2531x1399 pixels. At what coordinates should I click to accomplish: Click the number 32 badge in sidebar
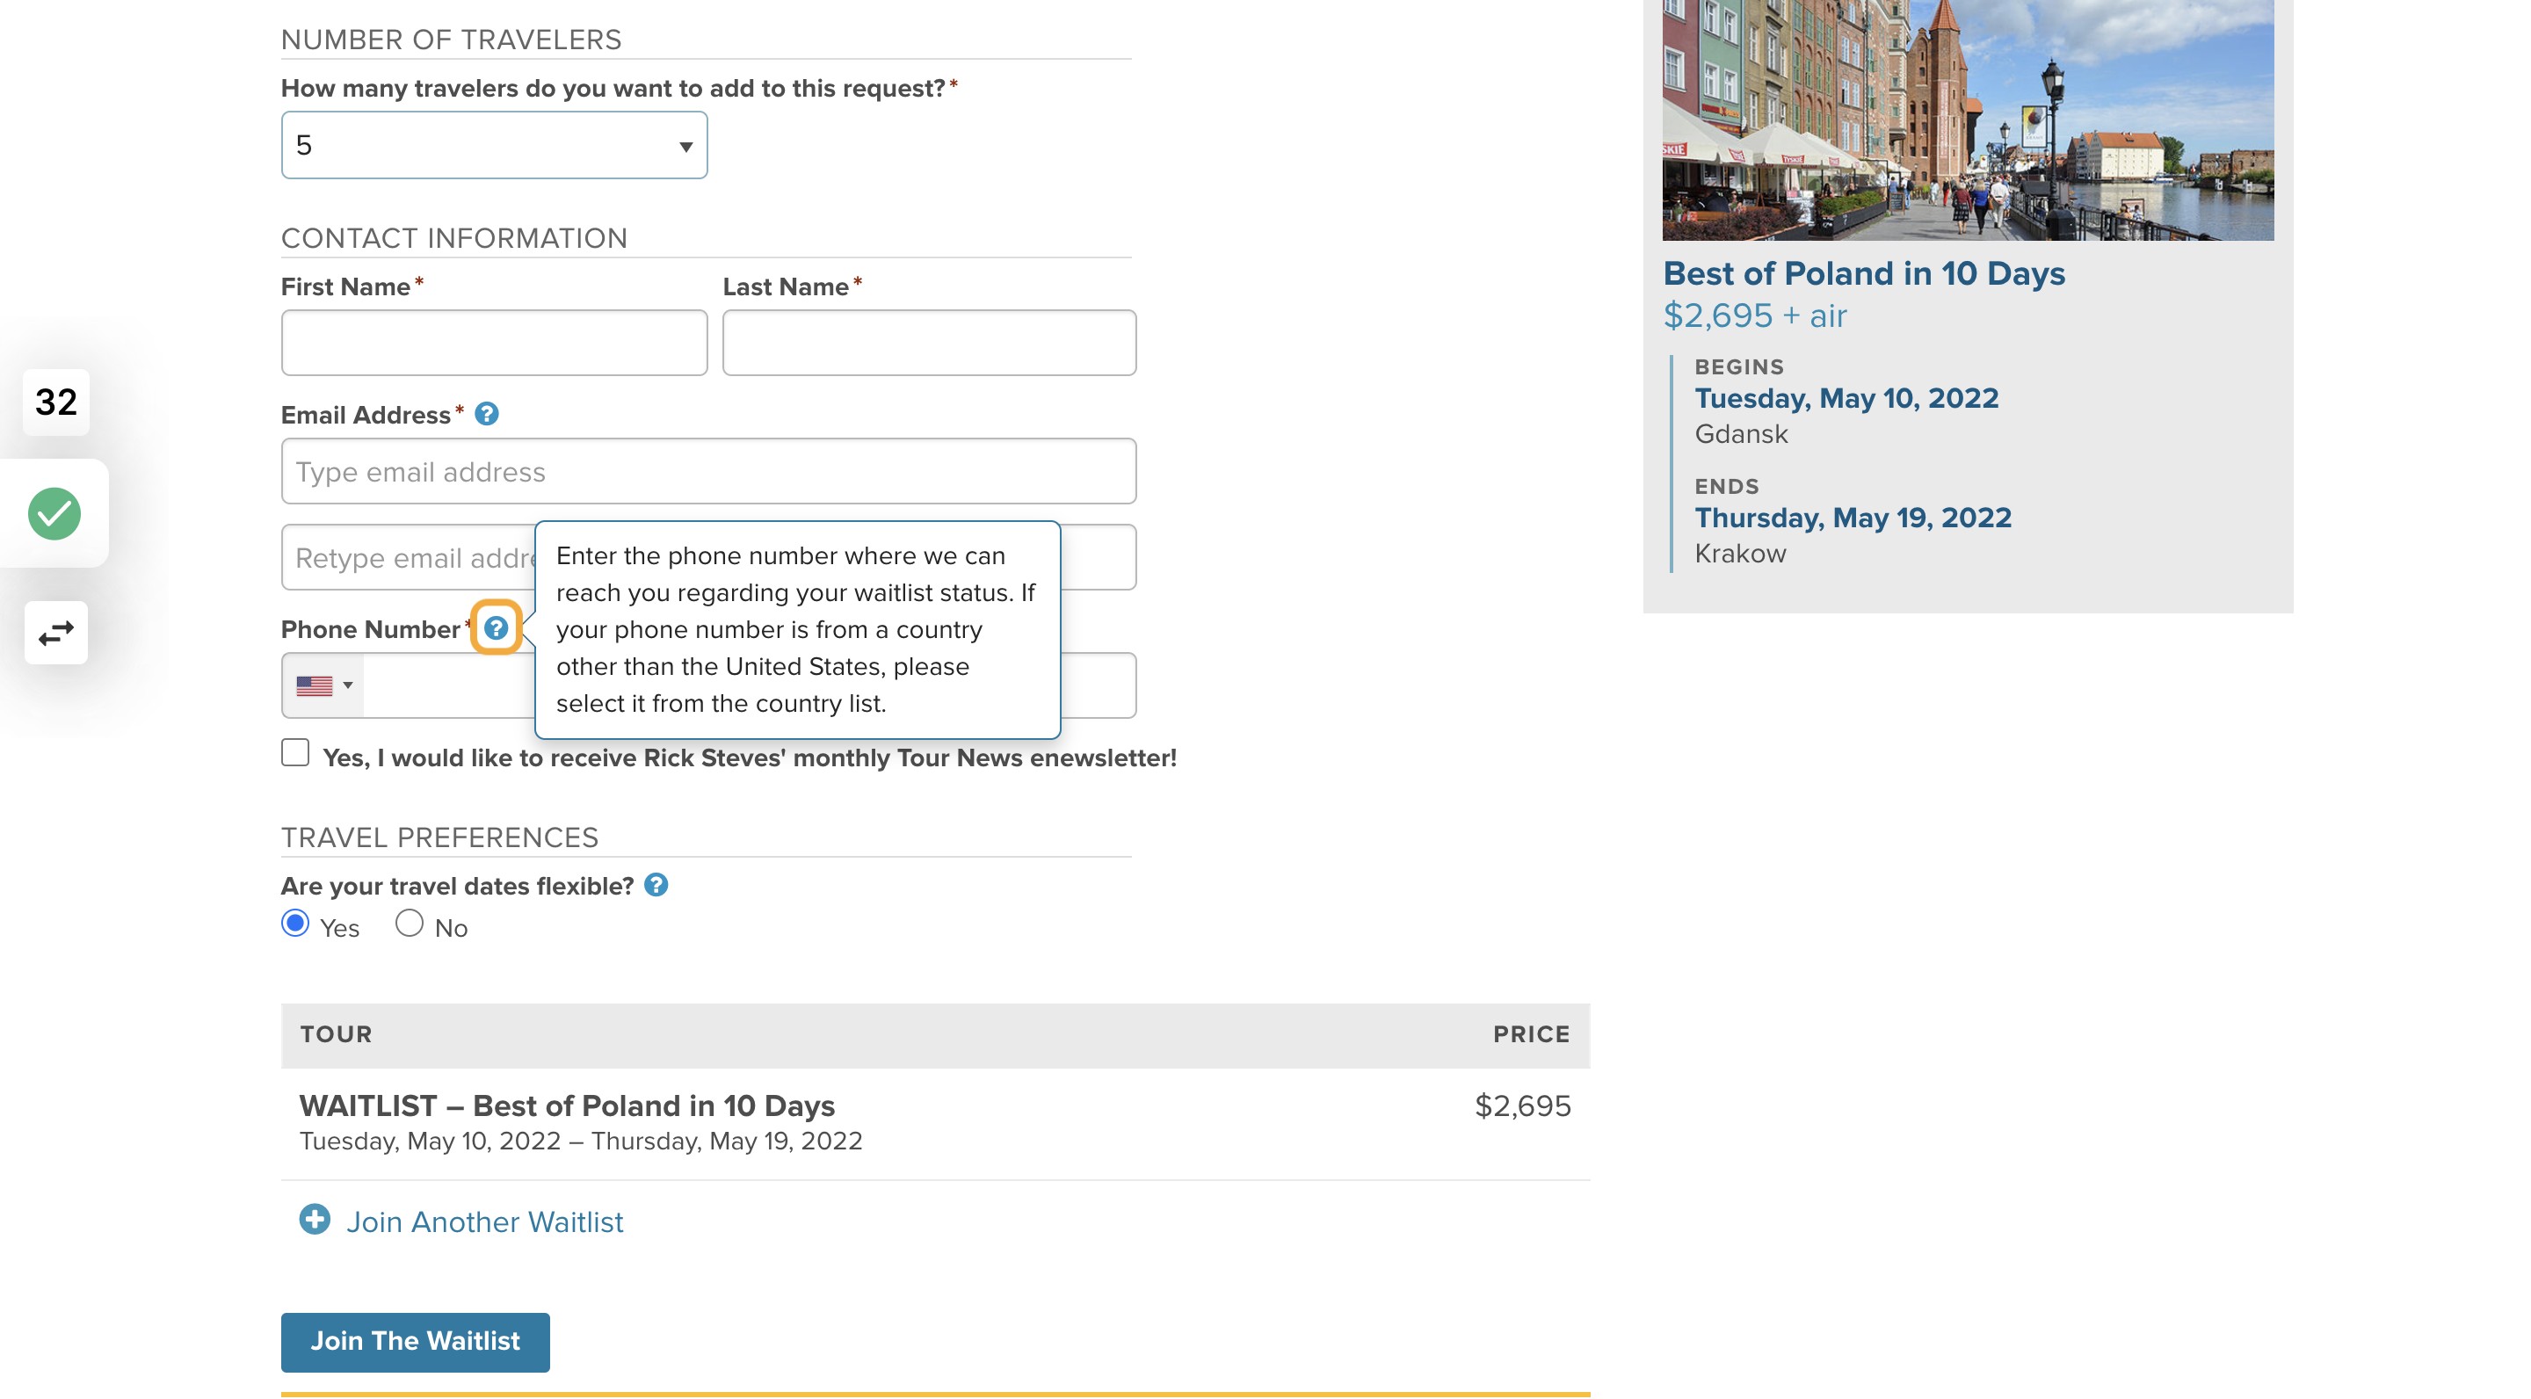[x=56, y=402]
